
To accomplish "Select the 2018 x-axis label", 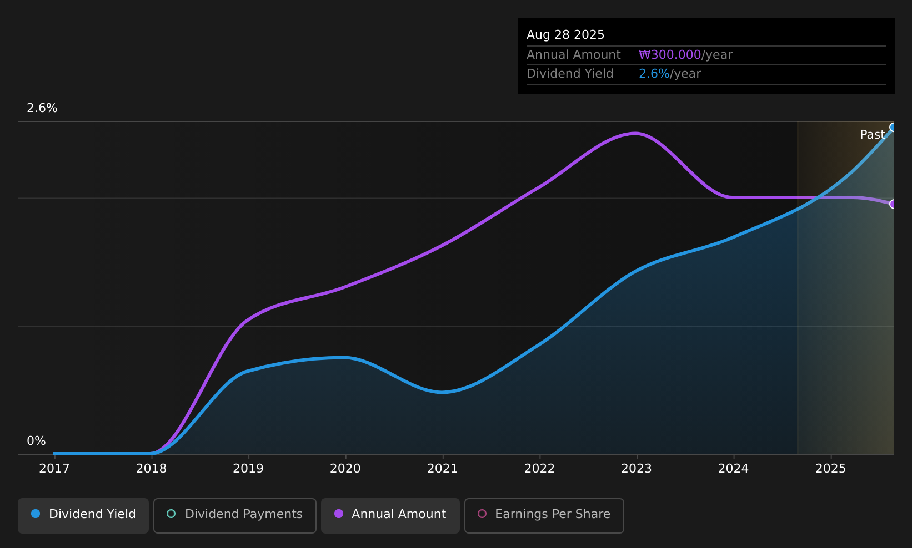I will (152, 469).
